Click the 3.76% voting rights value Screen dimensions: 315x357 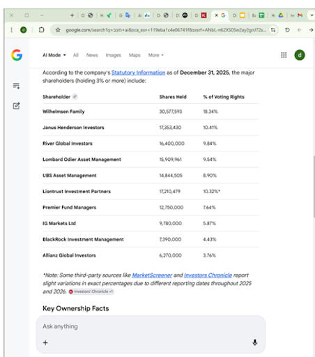pos(209,255)
